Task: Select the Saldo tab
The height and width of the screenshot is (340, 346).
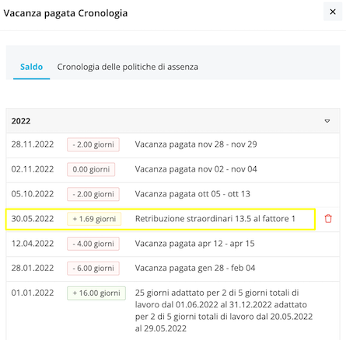Action: pos(31,67)
